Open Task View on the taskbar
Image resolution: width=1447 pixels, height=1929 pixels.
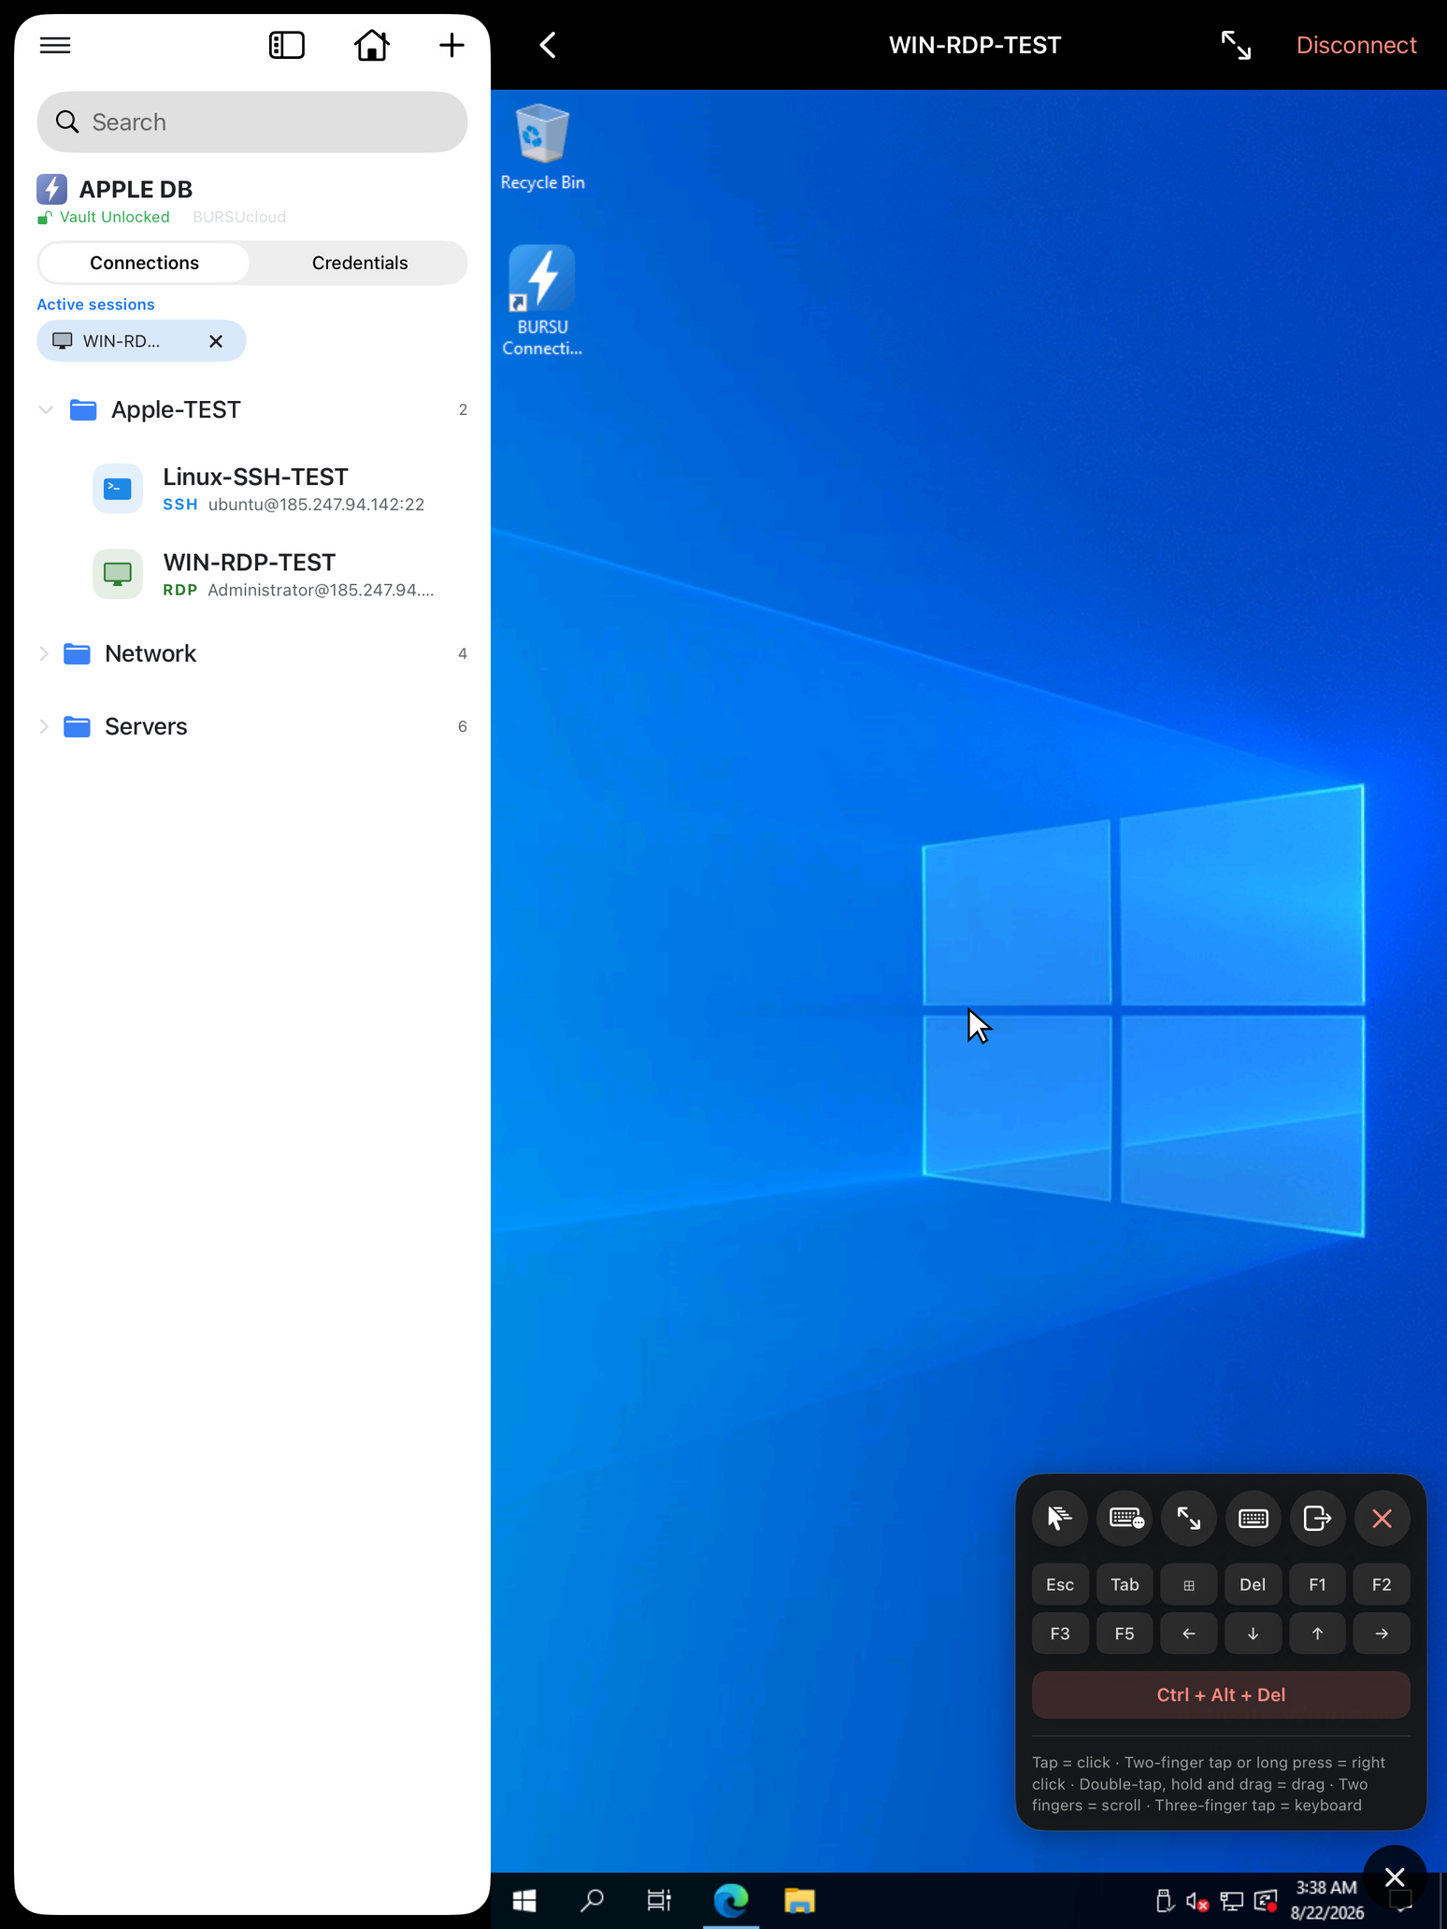[x=659, y=1900]
